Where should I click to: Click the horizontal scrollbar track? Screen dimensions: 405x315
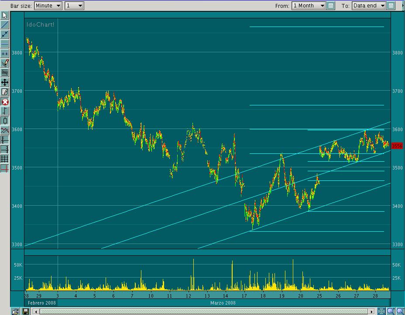(x=205, y=311)
